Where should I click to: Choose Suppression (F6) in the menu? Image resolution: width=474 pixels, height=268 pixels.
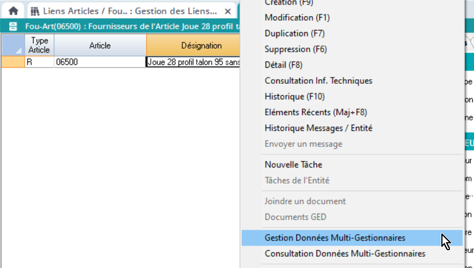tap(296, 49)
